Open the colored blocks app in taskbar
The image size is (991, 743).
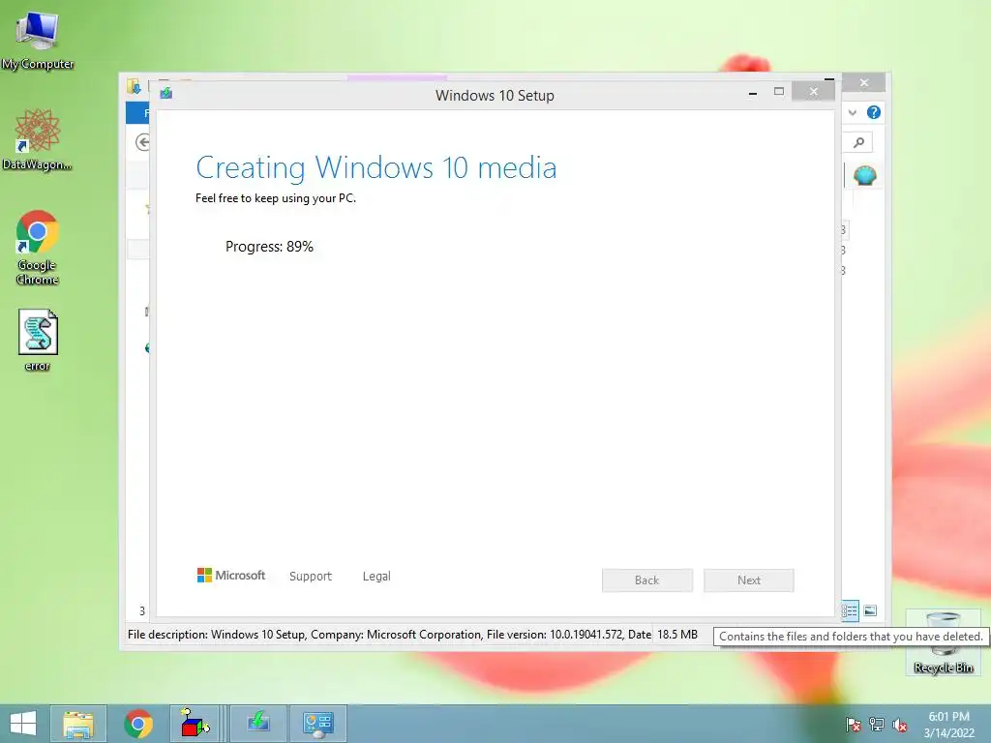click(195, 724)
